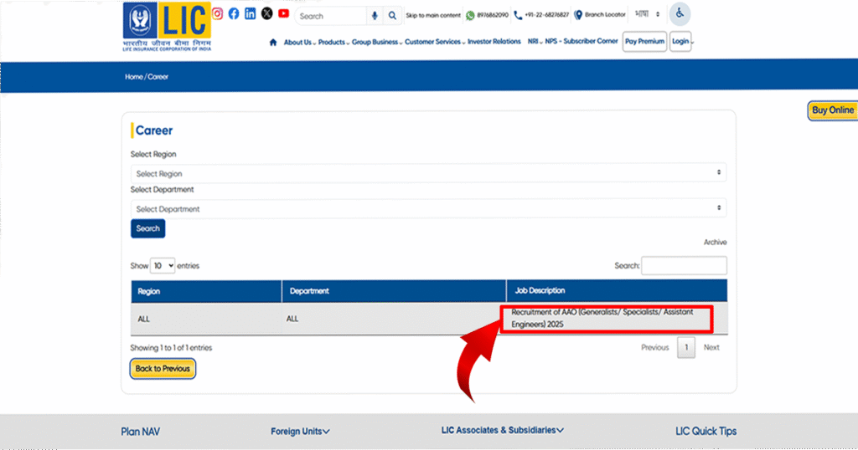This screenshot has width=858, height=450.
Task: Expand the Products menu
Action: [x=333, y=42]
